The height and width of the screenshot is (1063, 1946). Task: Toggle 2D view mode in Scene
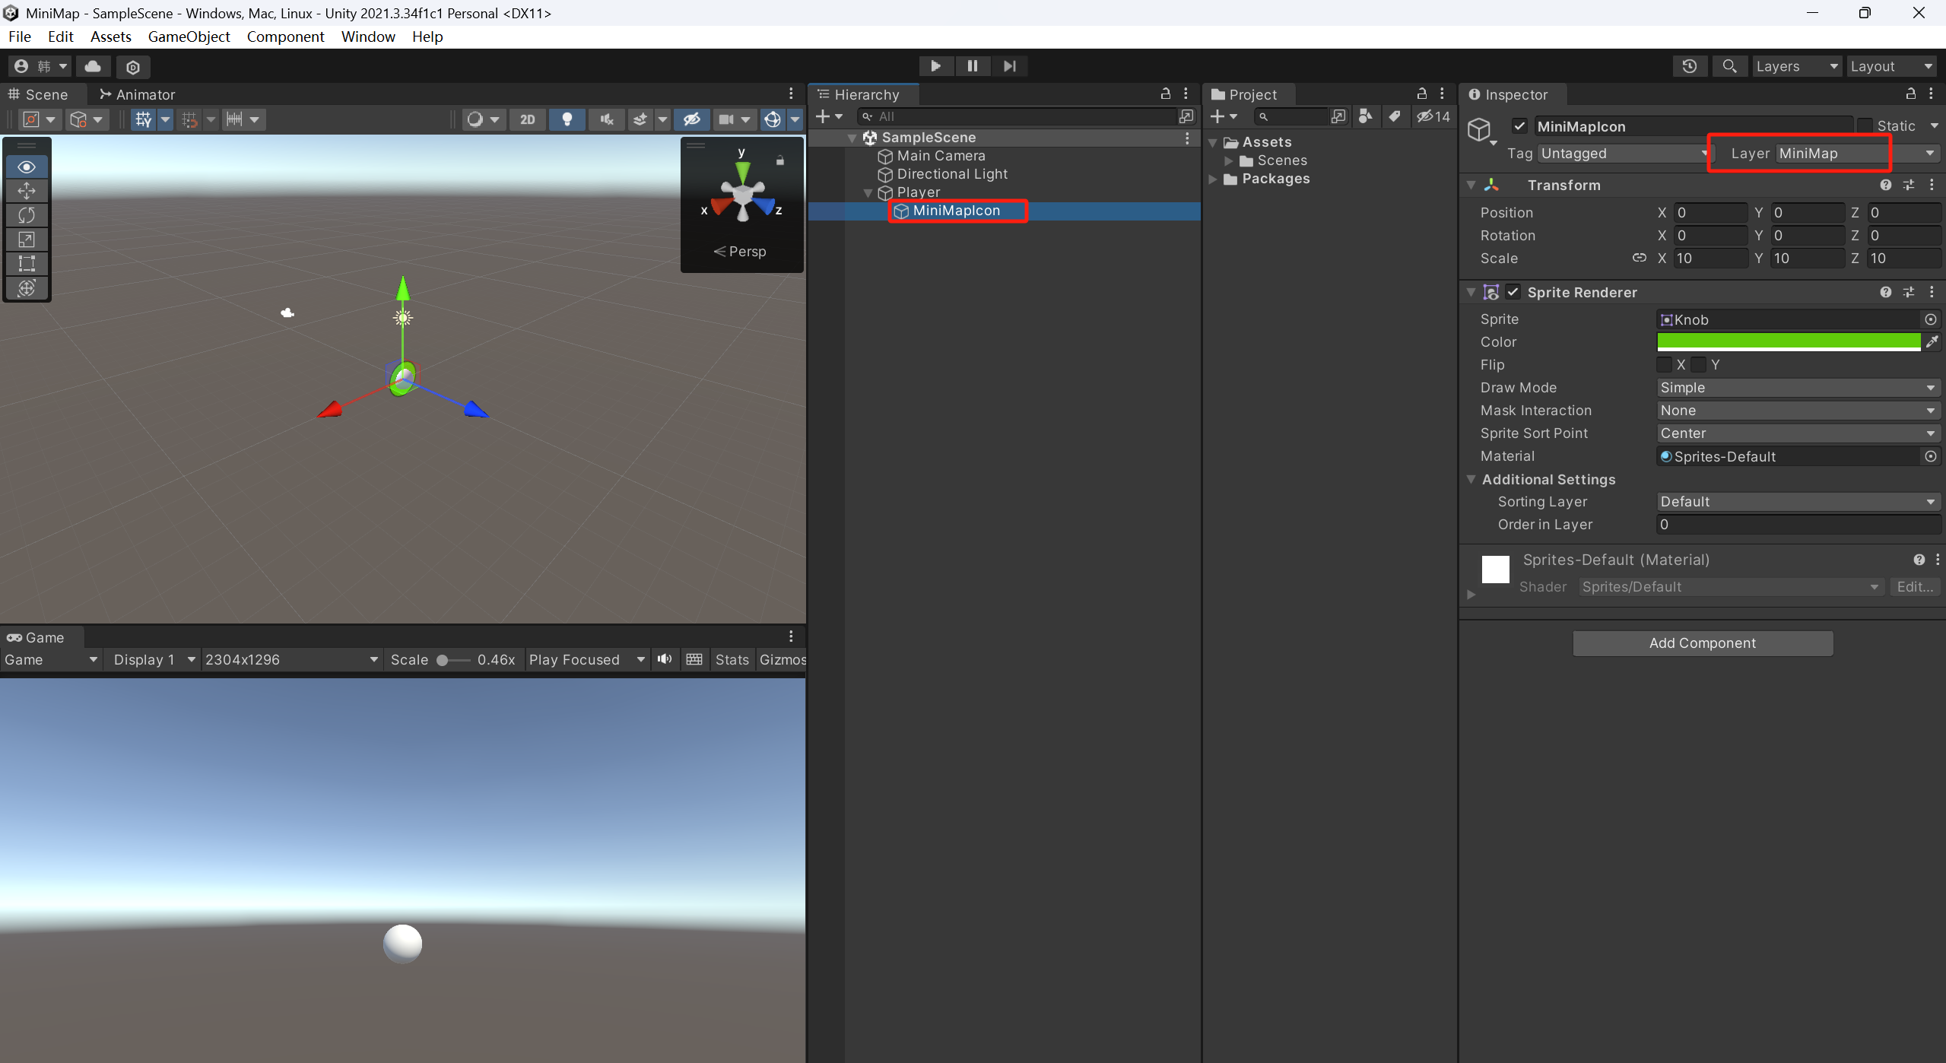coord(527,119)
